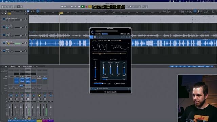Viewport: 217px width, 122px height.
Task: Adjust the Low reverb profile slider
Action: [103, 68]
